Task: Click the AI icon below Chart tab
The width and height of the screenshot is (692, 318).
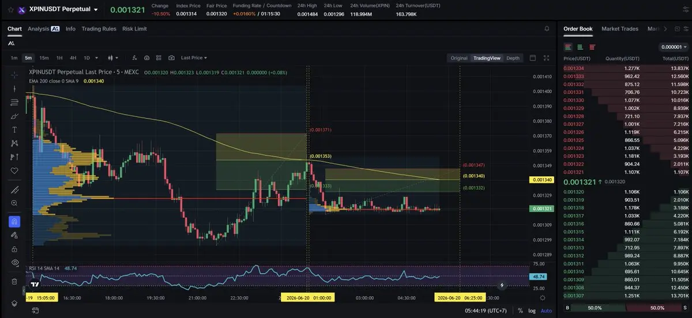Action: click(x=12, y=43)
